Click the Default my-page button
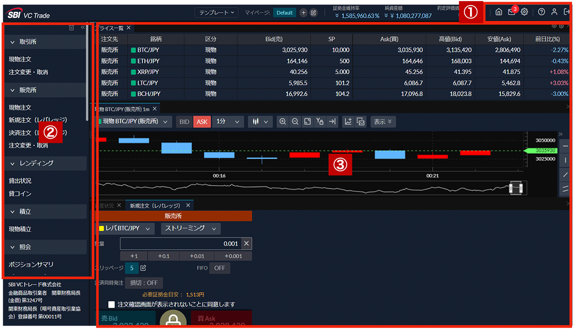This screenshot has width=575, height=331. [284, 13]
